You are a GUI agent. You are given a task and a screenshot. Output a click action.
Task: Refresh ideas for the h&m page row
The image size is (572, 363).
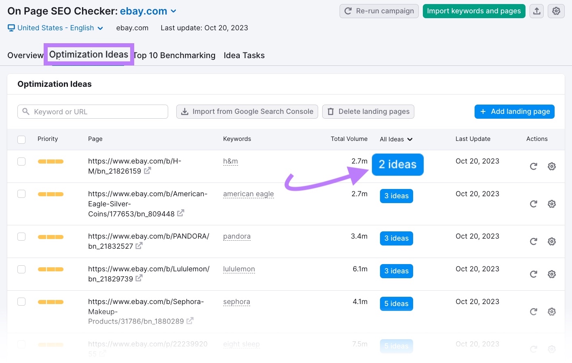(x=533, y=166)
